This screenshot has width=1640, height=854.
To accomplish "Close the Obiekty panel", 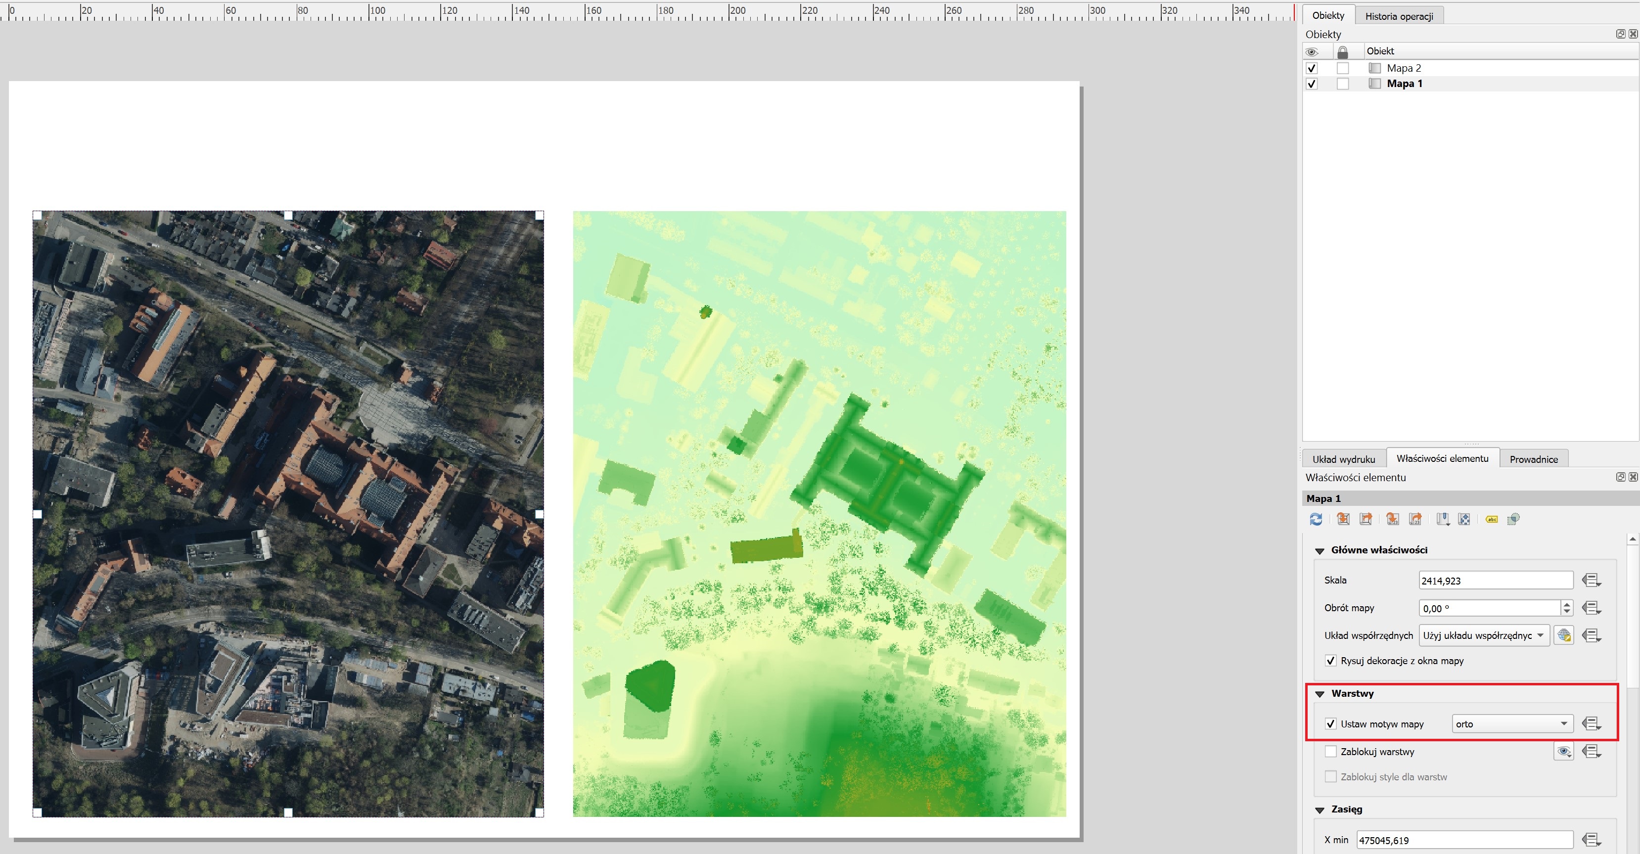I will coord(1633,34).
